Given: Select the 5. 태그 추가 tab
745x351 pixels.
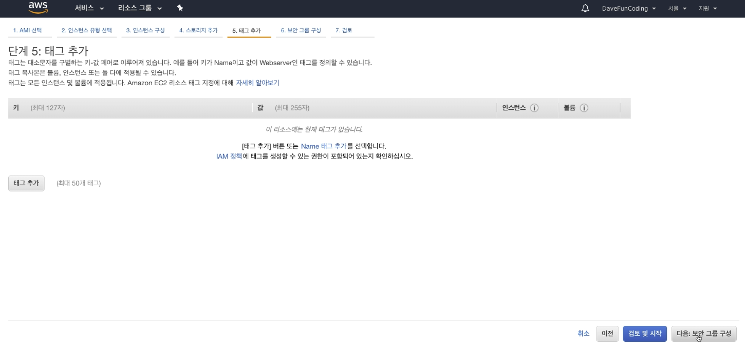Looking at the screenshot, I should (x=249, y=30).
